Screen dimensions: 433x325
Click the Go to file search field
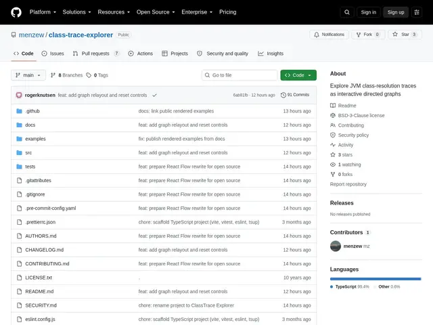pyautogui.click(x=240, y=75)
